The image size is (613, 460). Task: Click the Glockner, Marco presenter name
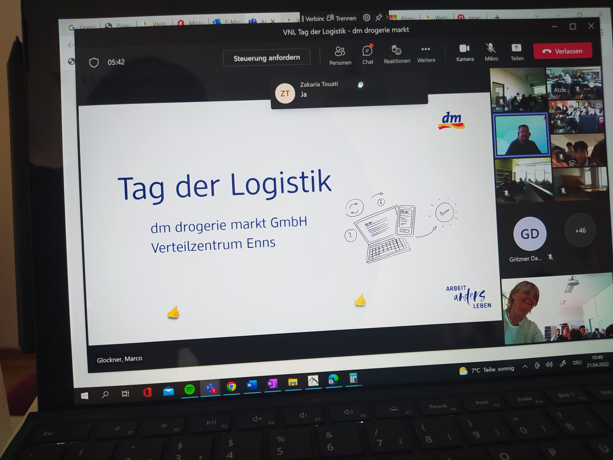pos(120,359)
